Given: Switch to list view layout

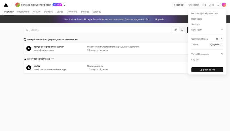Looking at the screenshot, I should pyautogui.click(x=182, y=30).
